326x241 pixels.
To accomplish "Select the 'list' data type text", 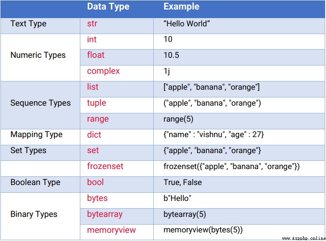I will [93, 87].
